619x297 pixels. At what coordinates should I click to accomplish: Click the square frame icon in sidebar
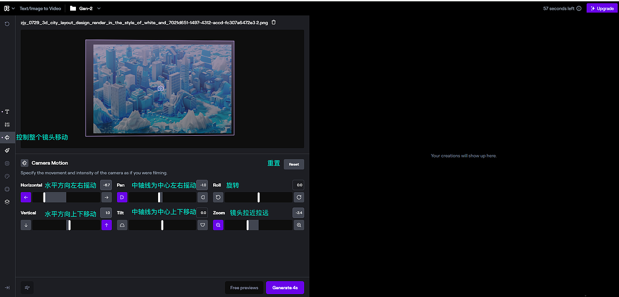click(7, 163)
